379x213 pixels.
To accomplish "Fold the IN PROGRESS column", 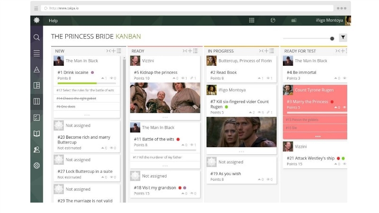I will [261, 51].
